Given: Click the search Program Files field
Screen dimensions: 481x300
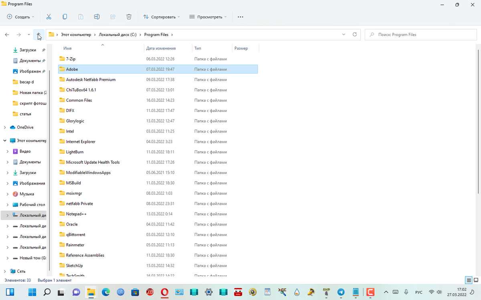Looking at the screenshot, I should tap(421, 34).
